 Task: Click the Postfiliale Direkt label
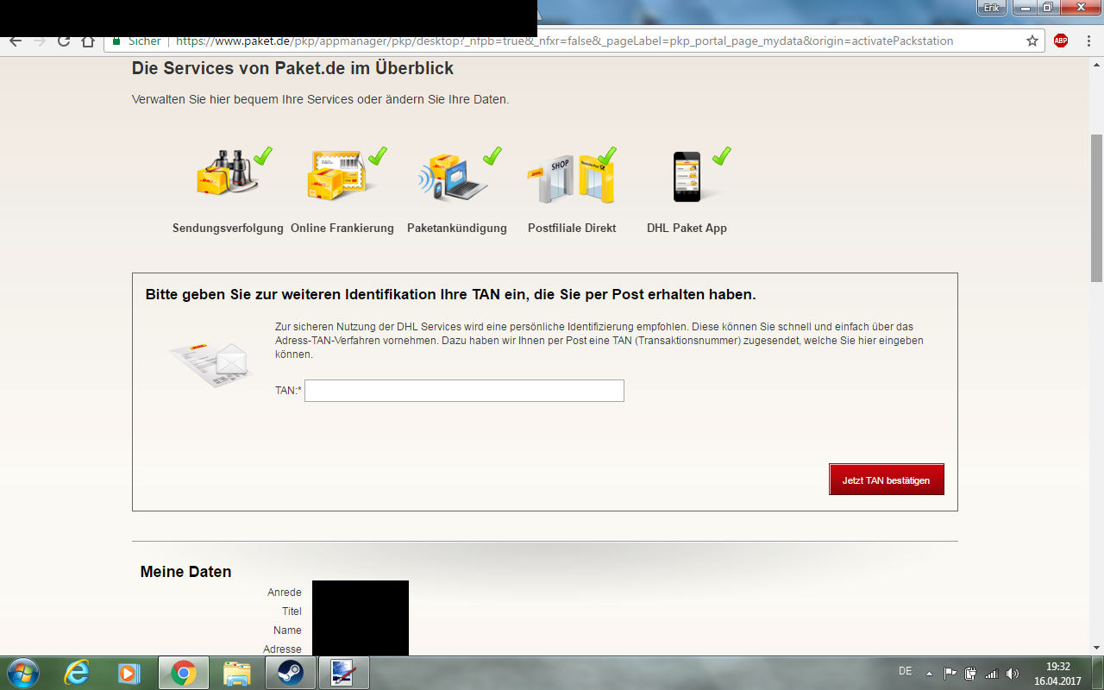(572, 229)
